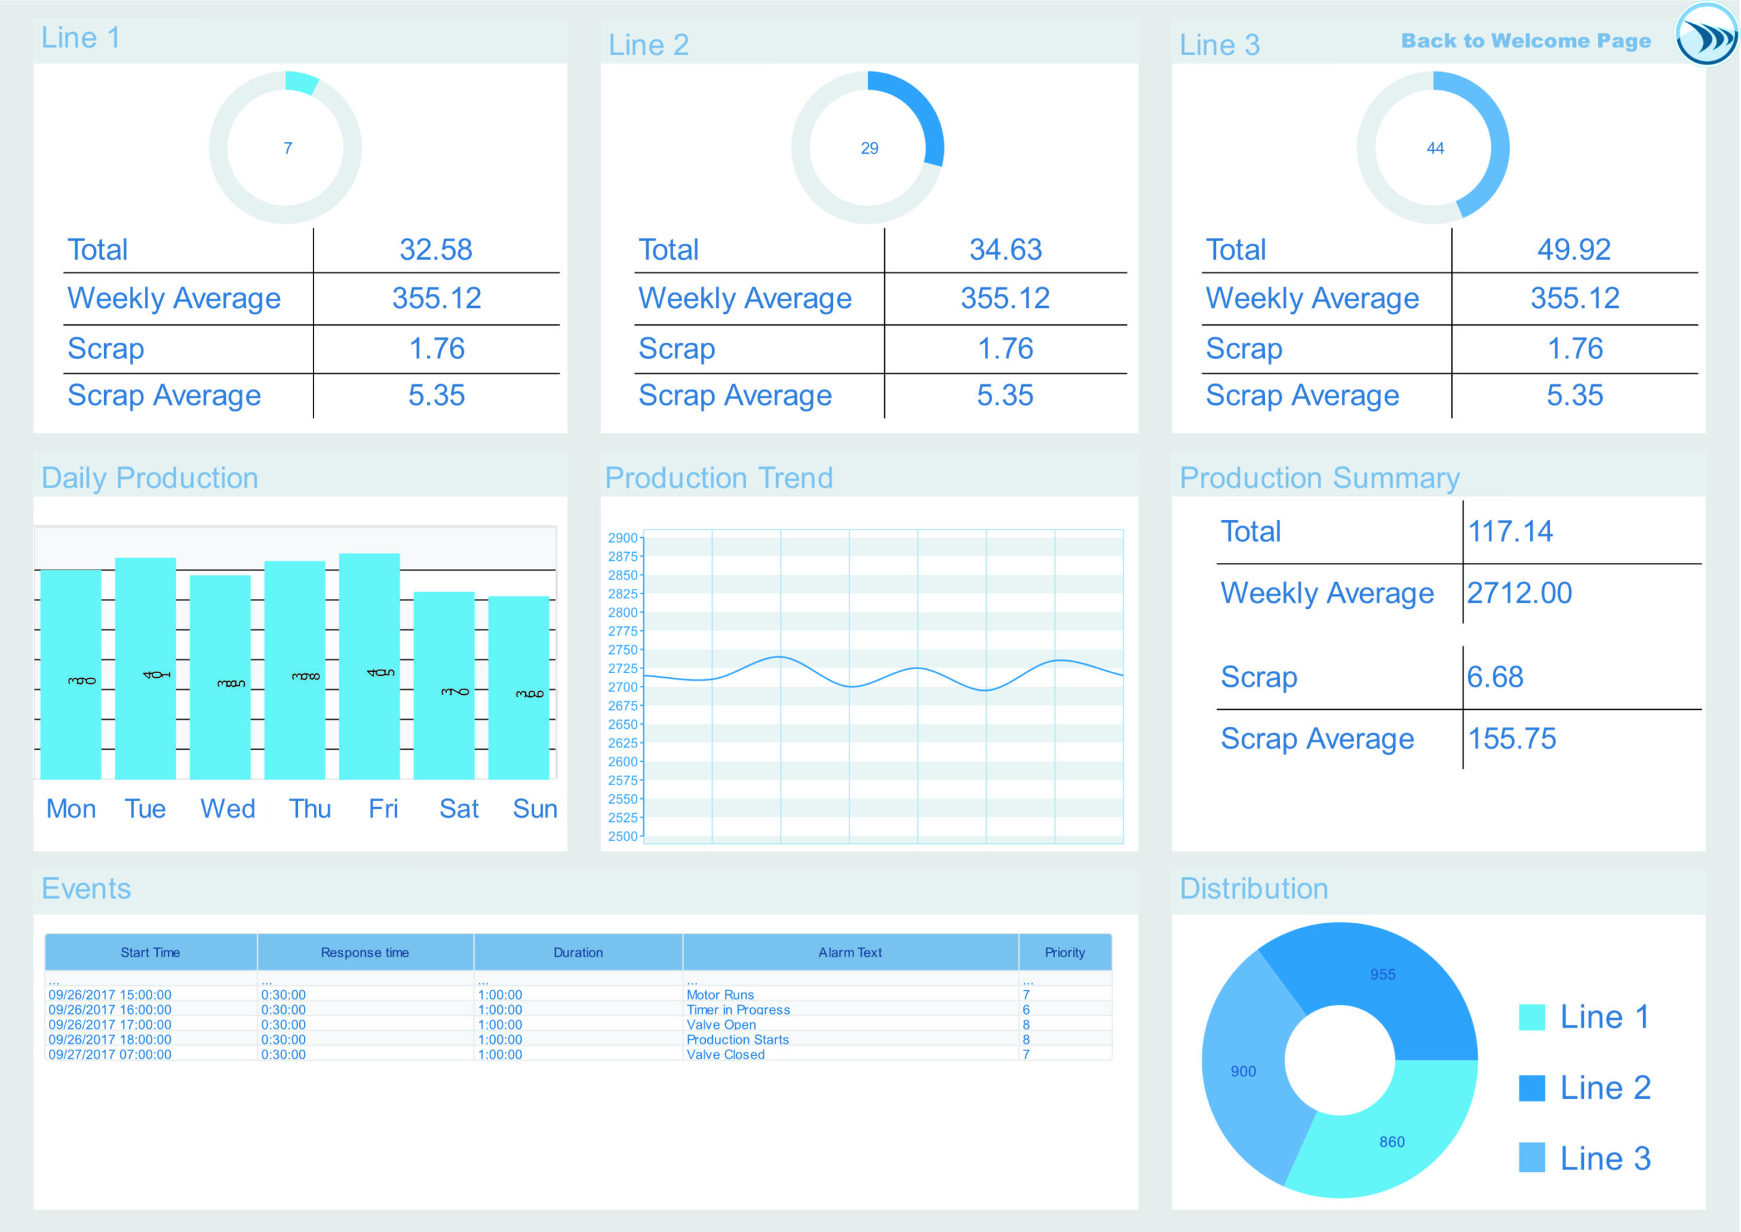Click Line 1 donut gauge showing 7
1741x1232 pixels.
[285, 148]
